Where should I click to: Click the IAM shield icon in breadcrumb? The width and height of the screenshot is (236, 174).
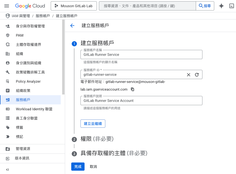coord(7,16)
